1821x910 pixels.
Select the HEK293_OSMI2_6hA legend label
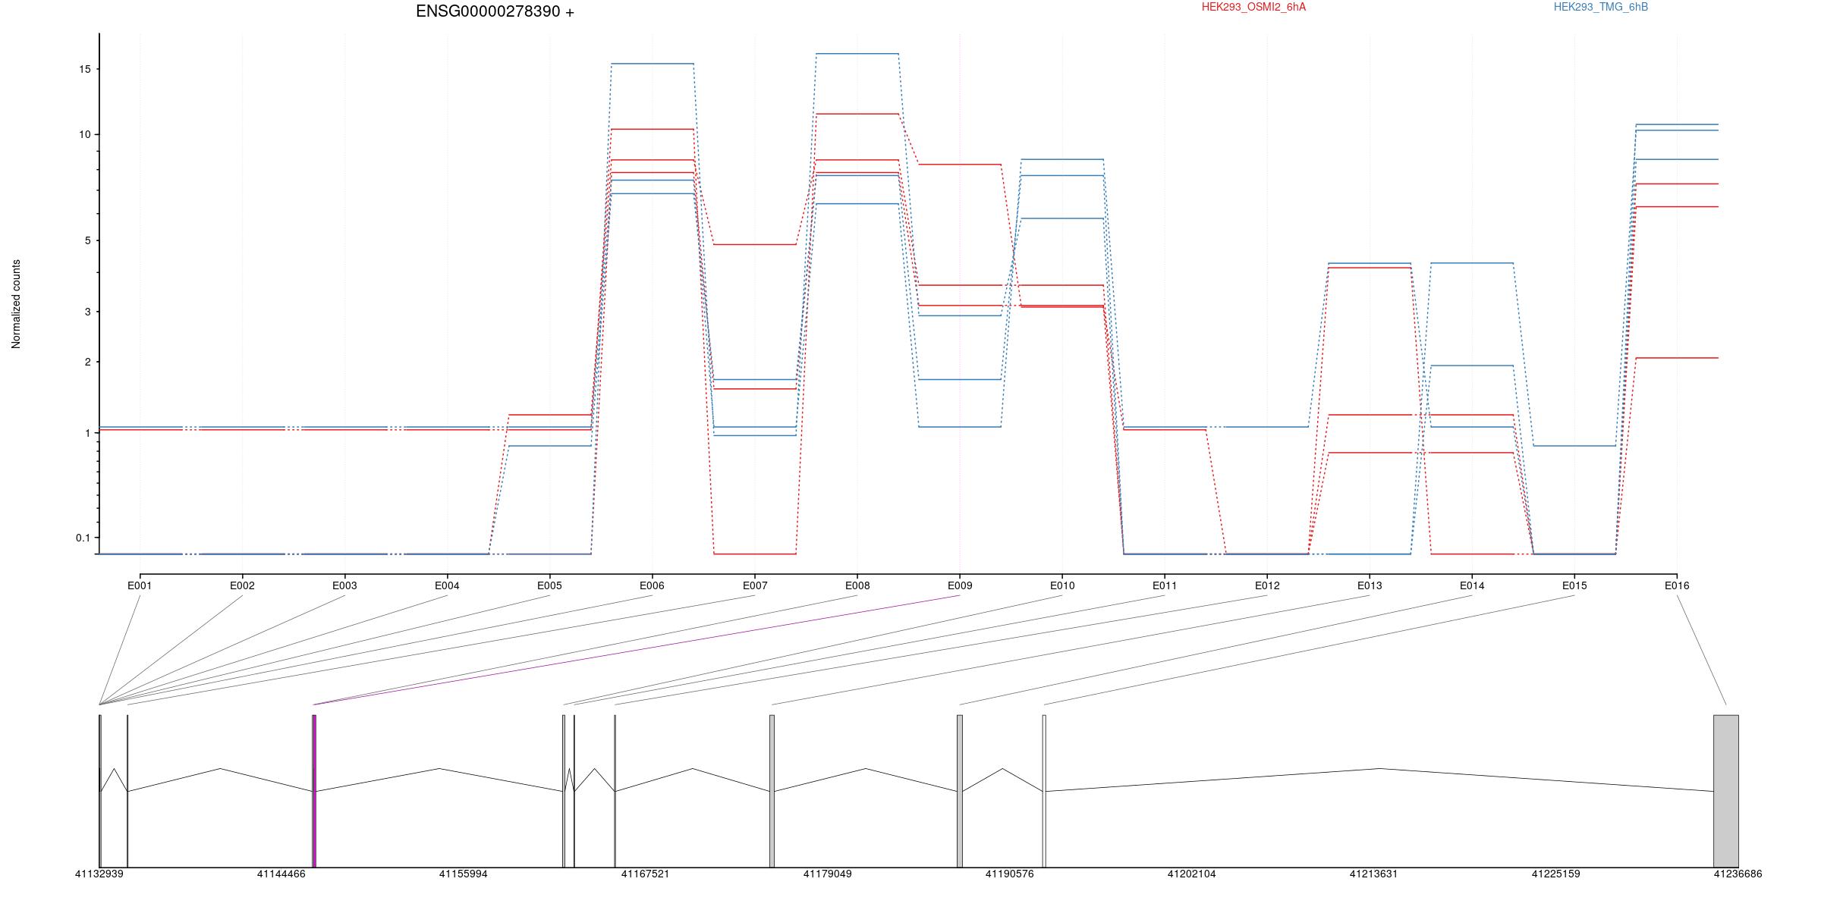[1253, 7]
